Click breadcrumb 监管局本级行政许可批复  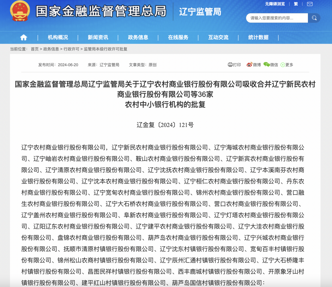coord(106,49)
